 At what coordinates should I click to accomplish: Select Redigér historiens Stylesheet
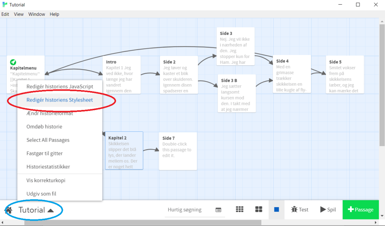[x=60, y=100]
